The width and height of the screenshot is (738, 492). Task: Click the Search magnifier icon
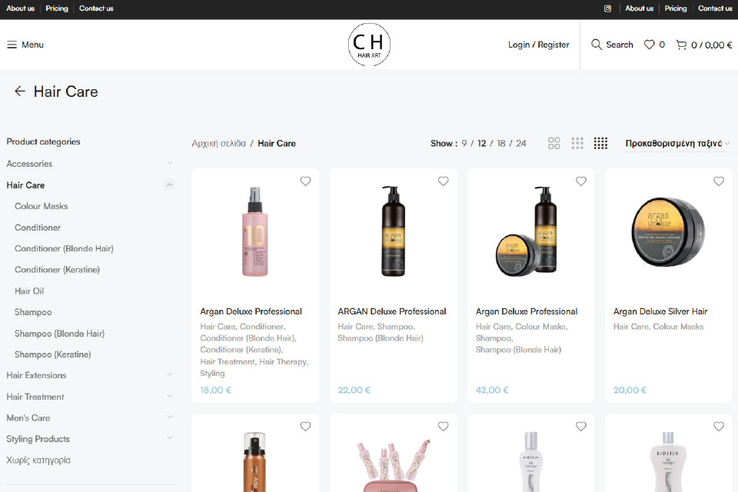pyautogui.click(x=597, y=45)
